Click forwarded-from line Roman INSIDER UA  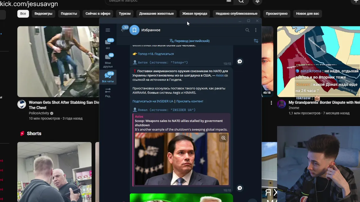164,110
